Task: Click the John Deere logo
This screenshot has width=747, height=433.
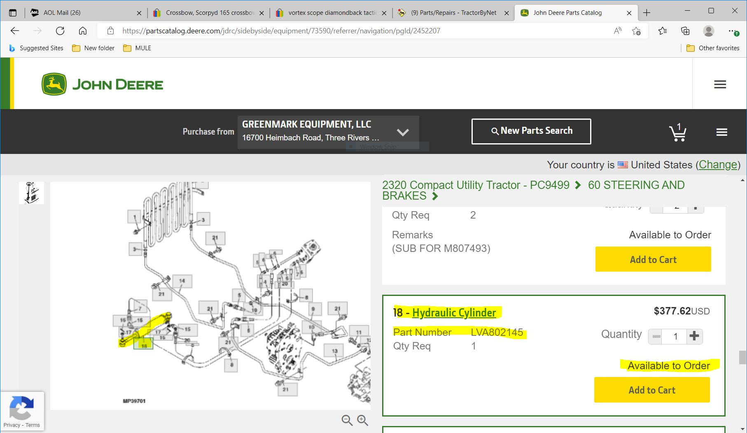Action: pyautogui.click(x=103, y=84)
